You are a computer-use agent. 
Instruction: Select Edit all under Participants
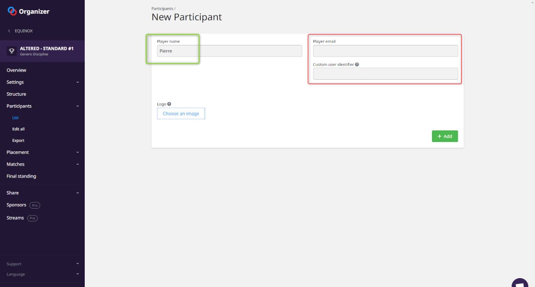pyautogui.click(x=18, y=129)
